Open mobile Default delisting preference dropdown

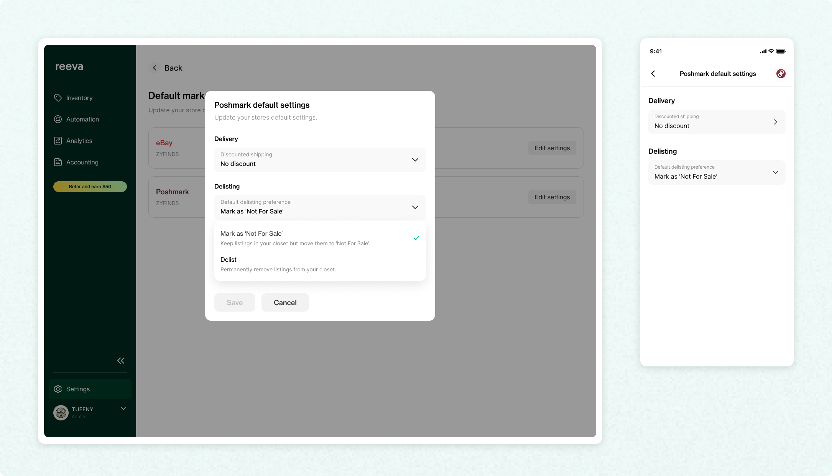717,172
